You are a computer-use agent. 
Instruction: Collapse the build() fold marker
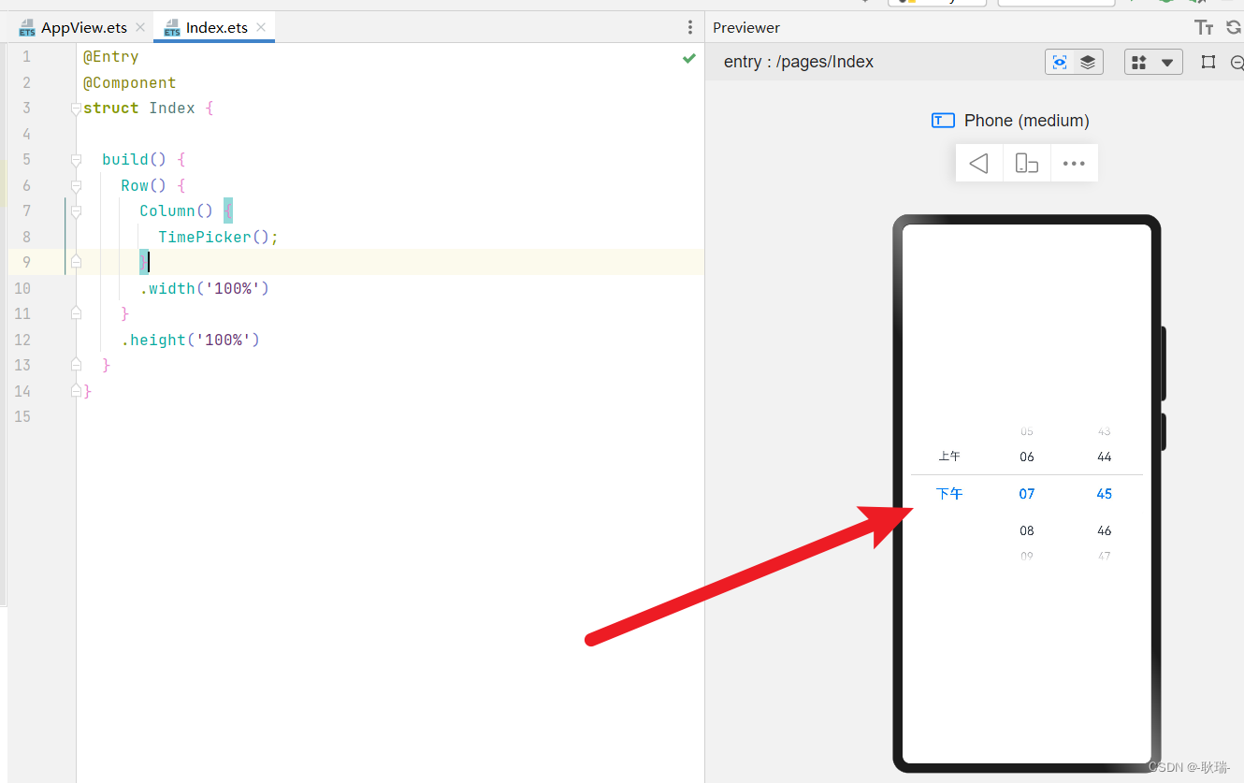click(77, 160)
